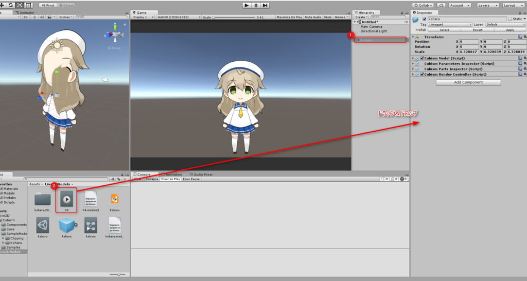Toggle Cubism Render Controller enabled checkbox

coord(422,74)
